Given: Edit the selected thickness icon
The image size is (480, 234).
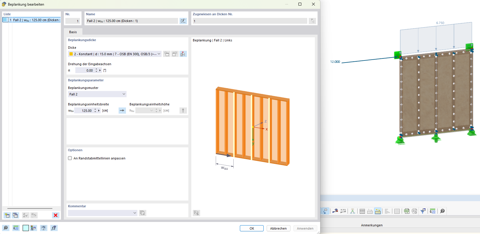Looking at the screenshot, I should pyautogui.click(x=175, y=54).
